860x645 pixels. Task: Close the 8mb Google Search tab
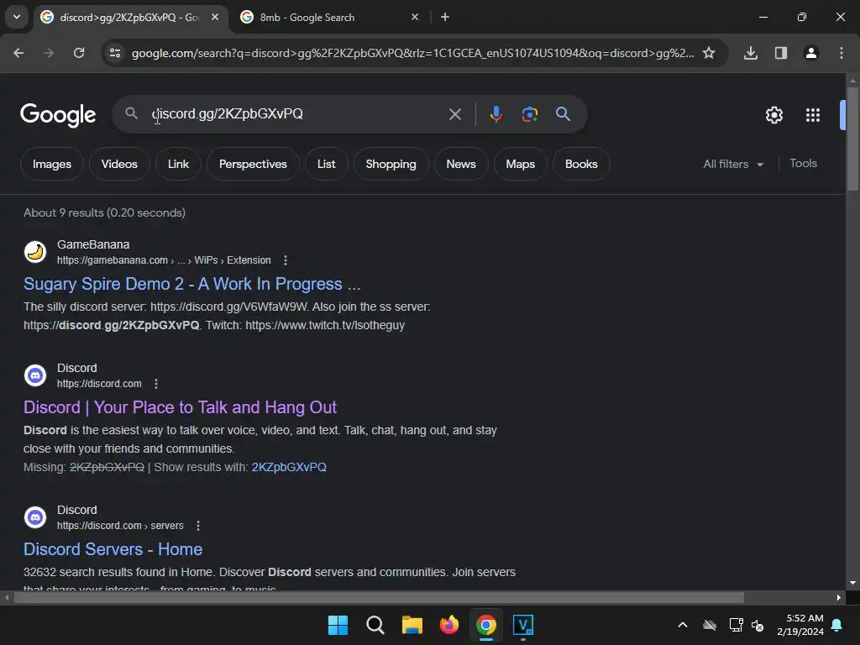point(415,17)
